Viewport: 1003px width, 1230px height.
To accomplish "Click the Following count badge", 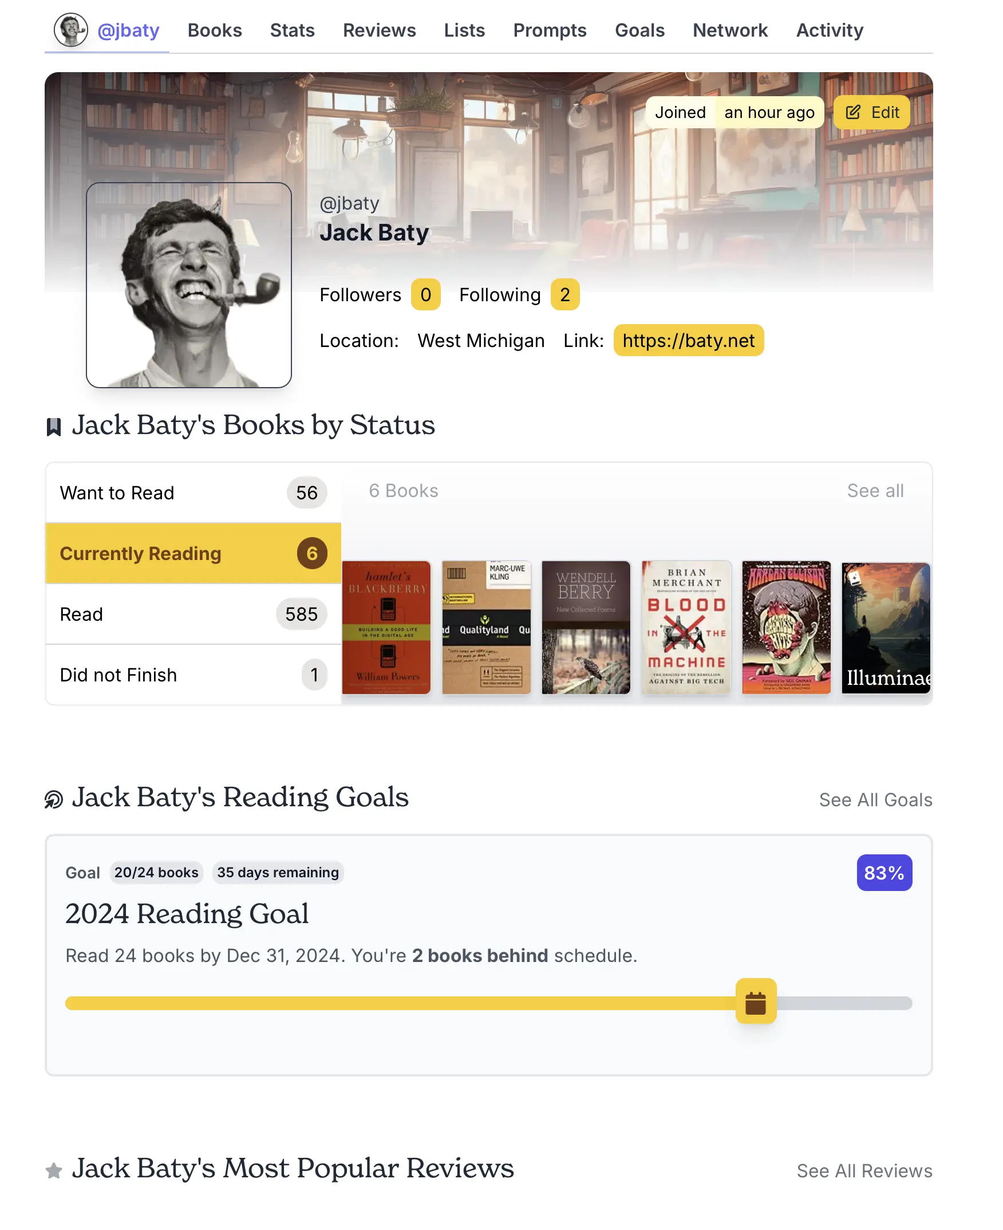I will pos(564,295).
